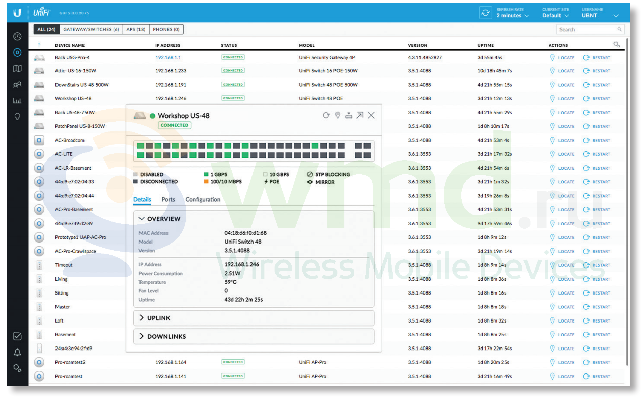Viewport: 644px width, 401px height.
Task: Show all 24 devices with the ALL filter
Action: point(46,29)
